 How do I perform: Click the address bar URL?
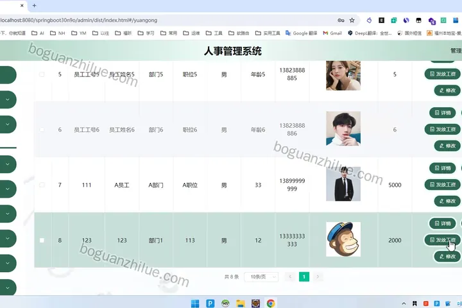coord(79,21)
